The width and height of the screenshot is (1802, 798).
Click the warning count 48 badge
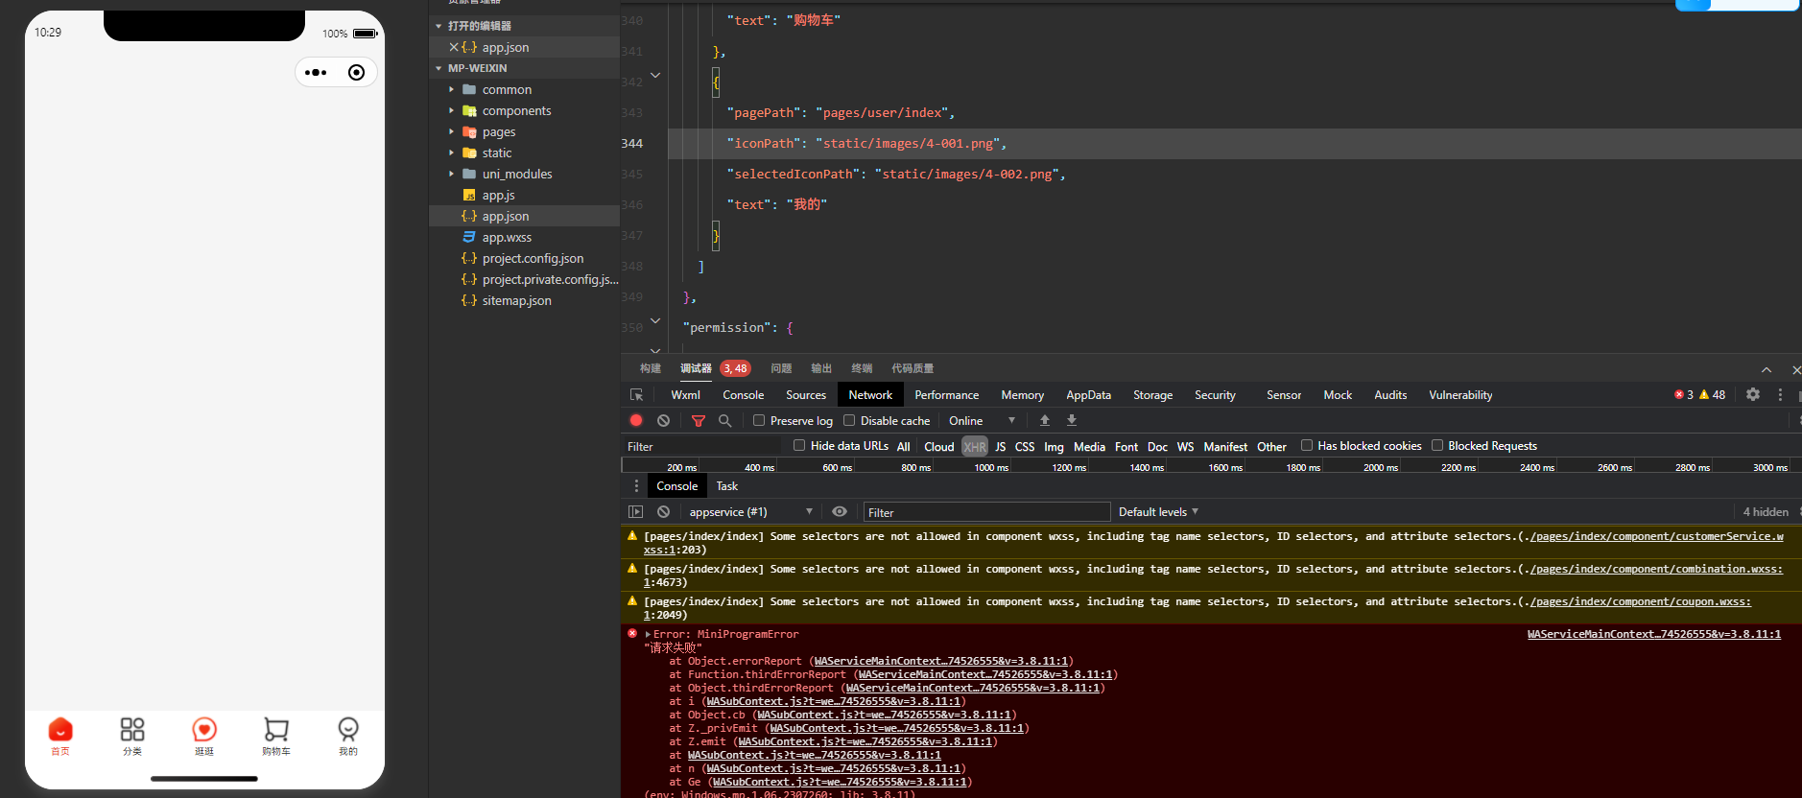click(1713, 394)
